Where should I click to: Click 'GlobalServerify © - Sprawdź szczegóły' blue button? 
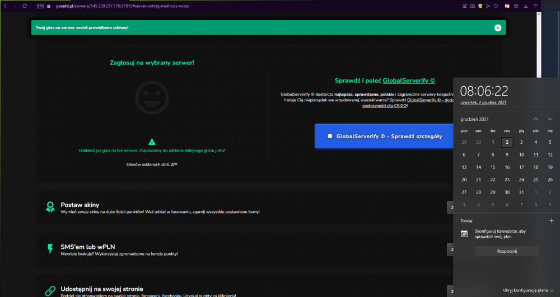coord(384,136)
